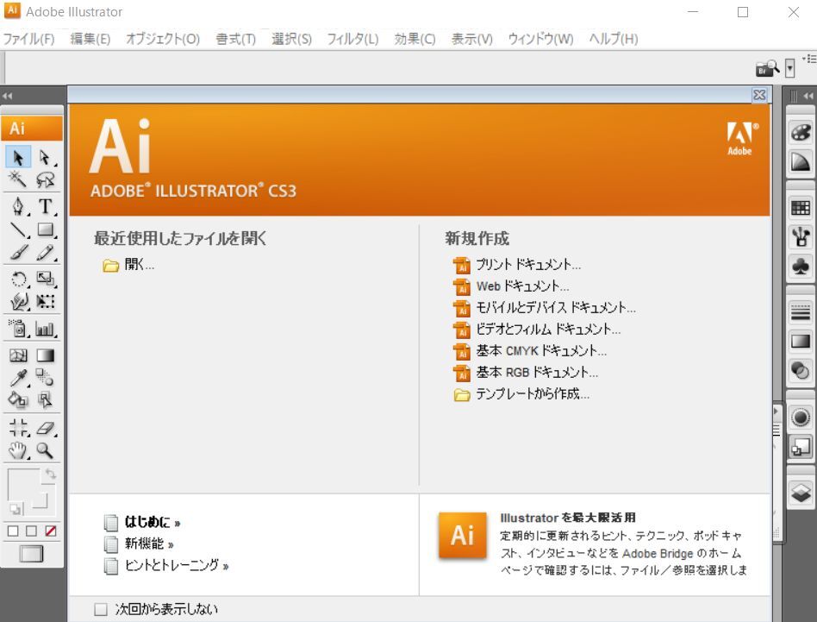This screenshot has width=817, height=622.
Task: Open the Appearance panel icon
Action: click(801, 417)
